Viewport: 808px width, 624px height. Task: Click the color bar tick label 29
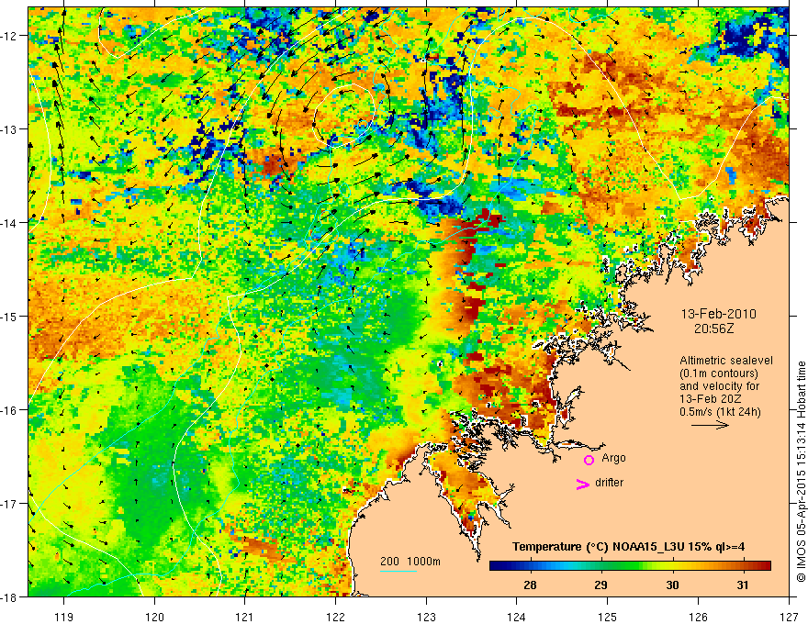pyautogui.click(x=600, y=585)
